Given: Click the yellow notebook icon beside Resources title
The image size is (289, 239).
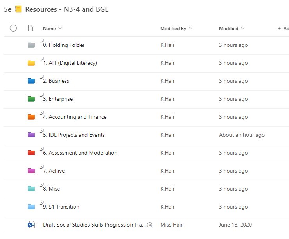Looking at the screenshot, I should [18, 9].
